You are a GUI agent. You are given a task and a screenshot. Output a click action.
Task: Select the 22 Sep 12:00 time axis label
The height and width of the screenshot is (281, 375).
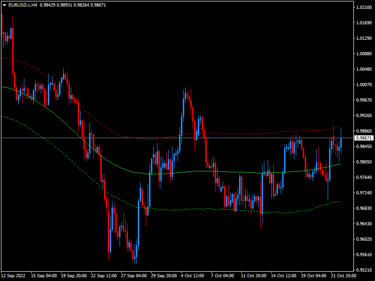[104, 276]
